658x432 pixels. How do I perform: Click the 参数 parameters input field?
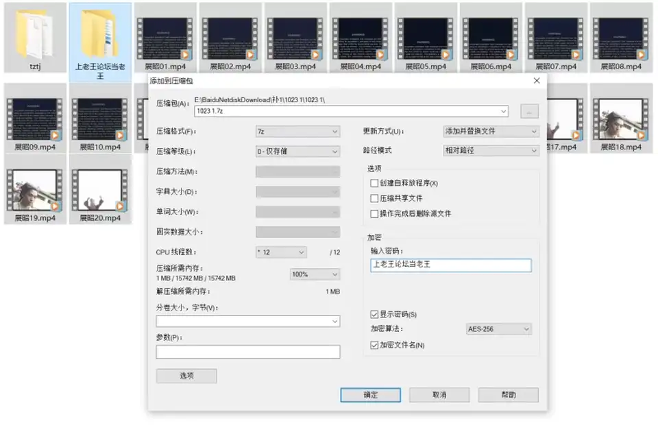coord(248,352)
